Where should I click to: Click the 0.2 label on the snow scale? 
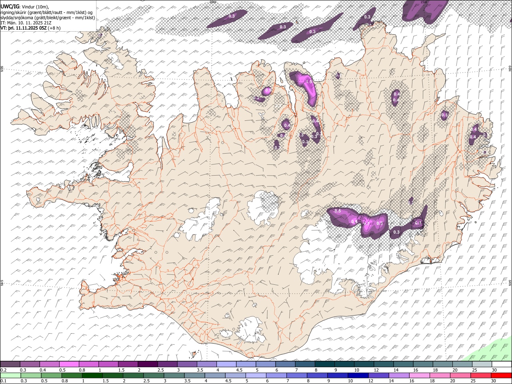(x=3, y=370)
